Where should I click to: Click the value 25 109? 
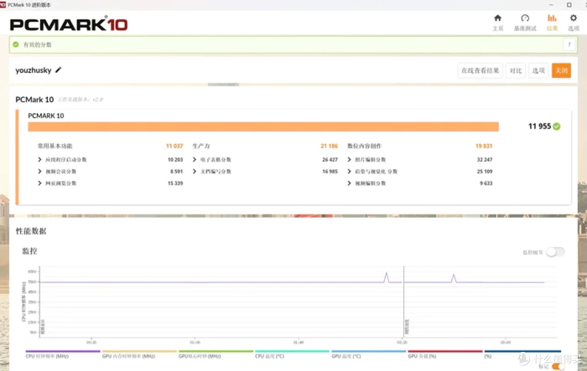484,171
